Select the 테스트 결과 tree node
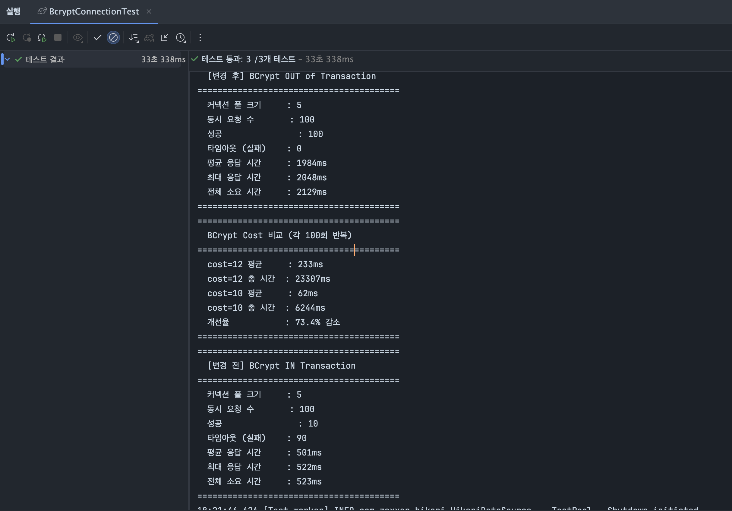 [x=45, y=59]
